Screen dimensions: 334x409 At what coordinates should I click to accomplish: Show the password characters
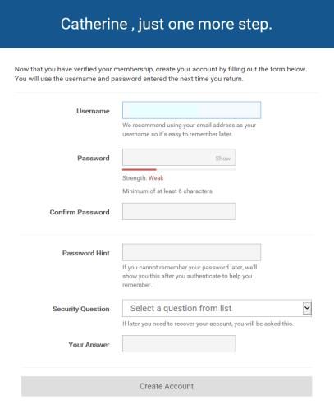pos(222,159)
